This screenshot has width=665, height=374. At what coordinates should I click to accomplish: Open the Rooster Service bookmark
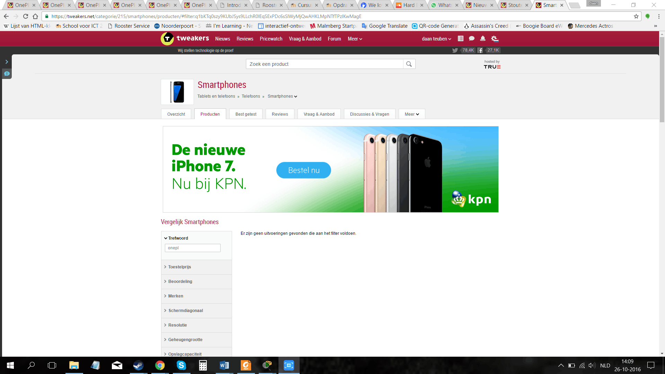(128, 26)
